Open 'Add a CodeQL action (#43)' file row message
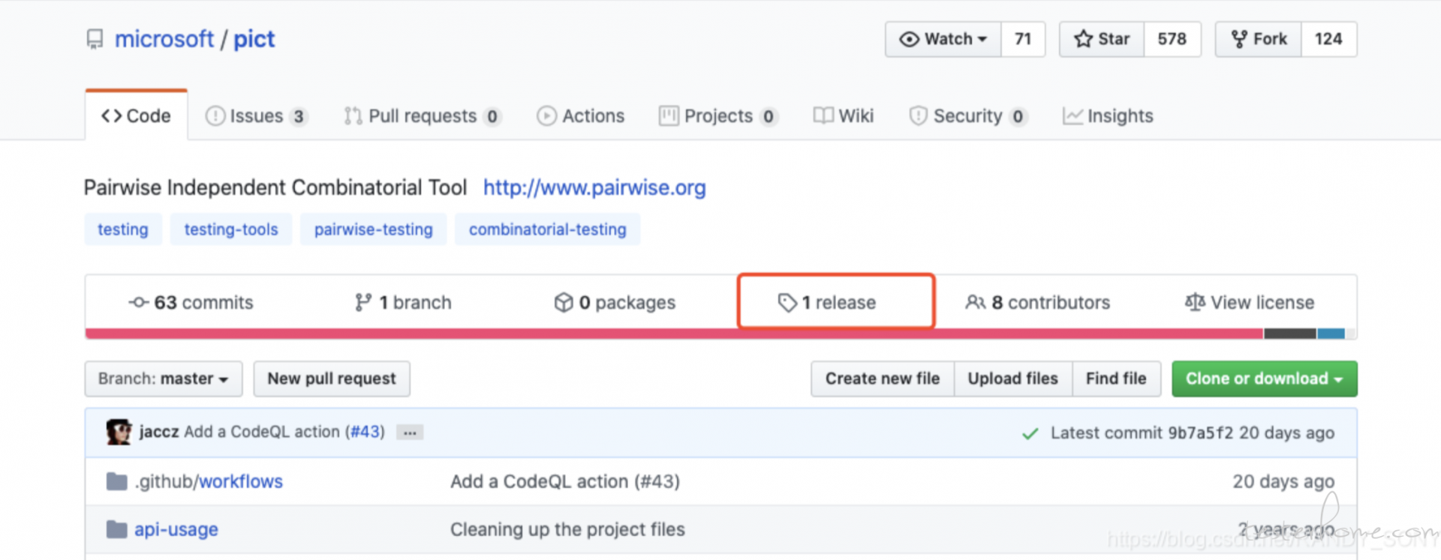This screenshot has width=1441, height=560. point(565,481)
